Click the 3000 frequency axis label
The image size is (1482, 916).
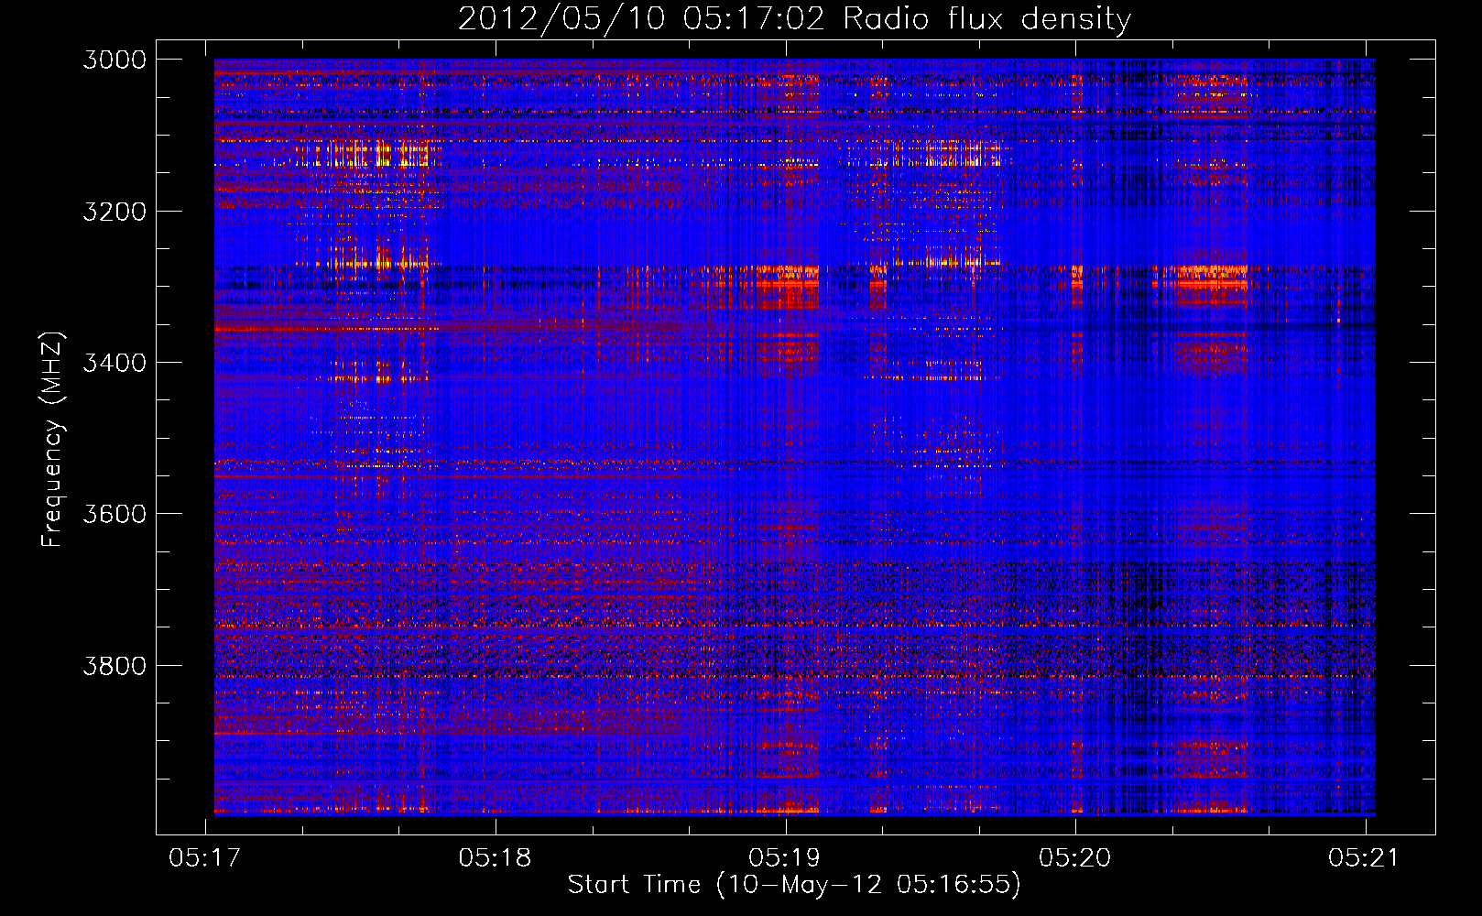114,60
